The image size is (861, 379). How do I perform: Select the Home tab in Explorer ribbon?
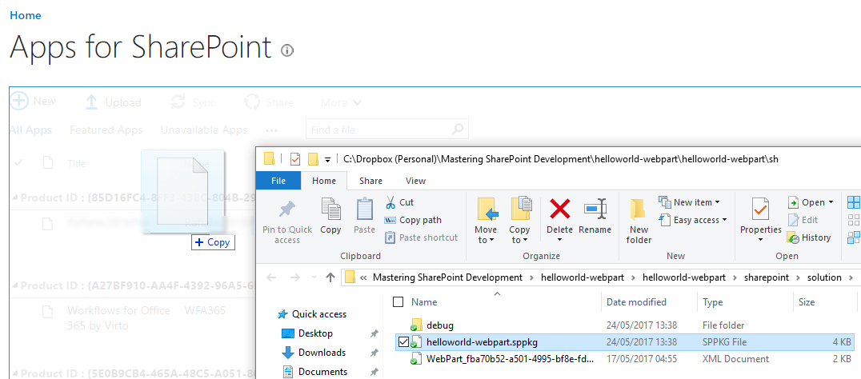point(324,180)
